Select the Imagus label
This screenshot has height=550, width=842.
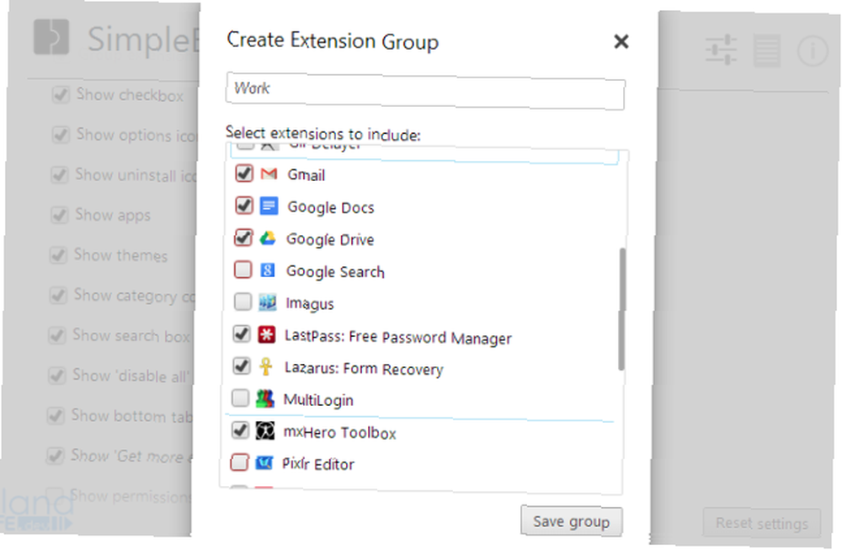310,304
